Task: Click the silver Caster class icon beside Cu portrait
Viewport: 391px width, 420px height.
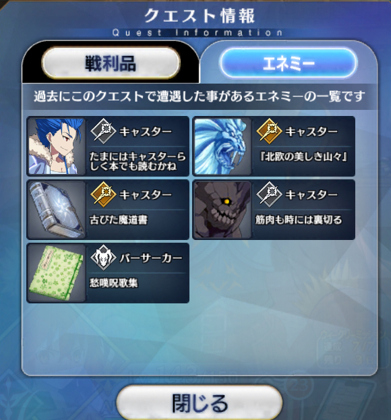Action: [103, 131]
